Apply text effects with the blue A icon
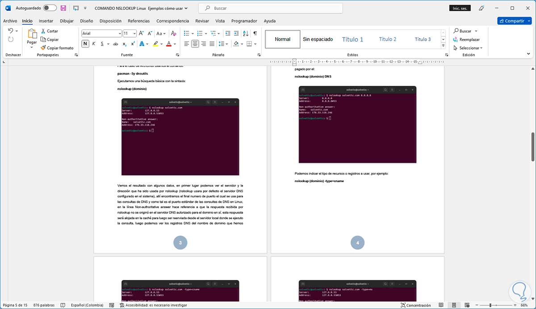This screenshot has width=536, height=309. (x=142, y=44)
